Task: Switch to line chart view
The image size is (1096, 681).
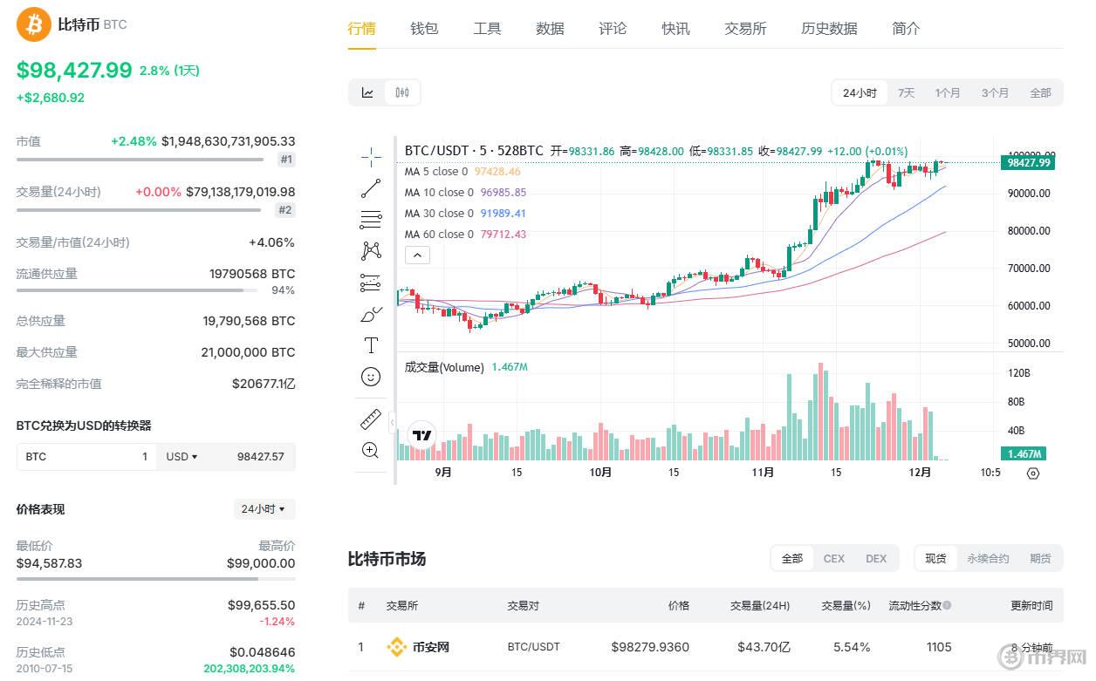Action: [x=367, y=92]
